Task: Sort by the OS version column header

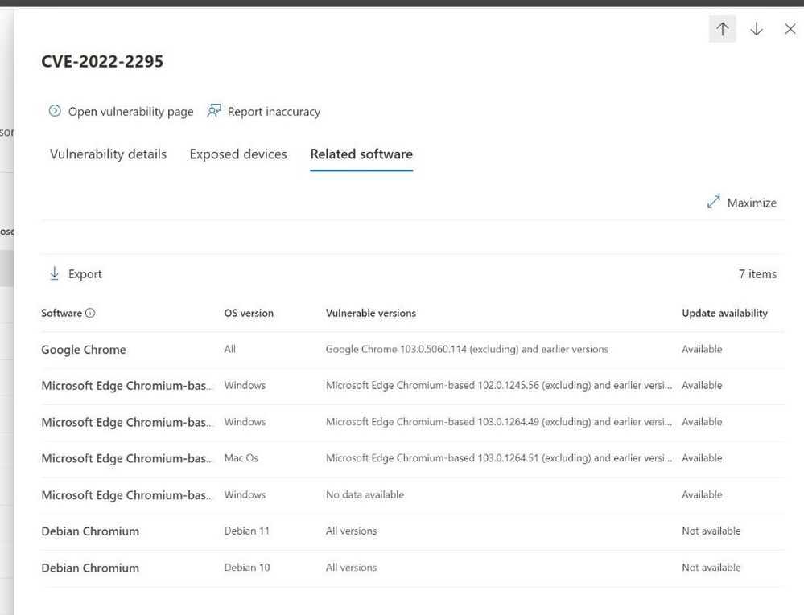Action: click(x=249, y=313)
